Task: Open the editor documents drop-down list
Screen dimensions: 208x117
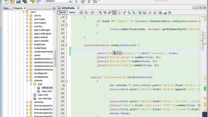Action: tap(201, 7)
